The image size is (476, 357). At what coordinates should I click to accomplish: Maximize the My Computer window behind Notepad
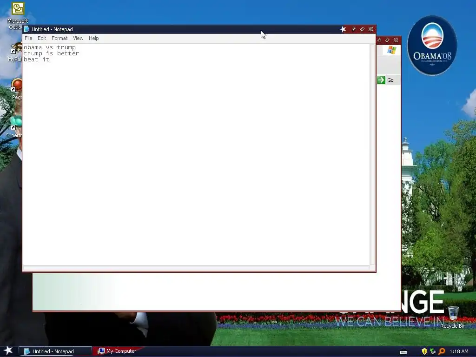(387, 40)
